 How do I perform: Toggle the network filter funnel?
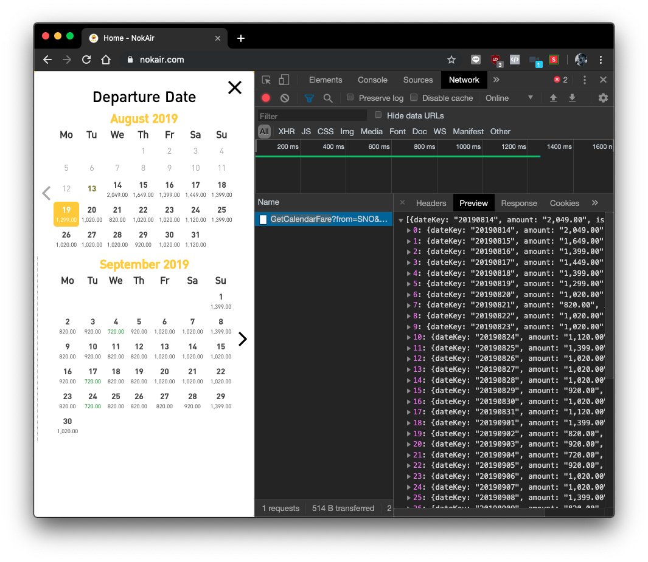click(x=309, y=98)
